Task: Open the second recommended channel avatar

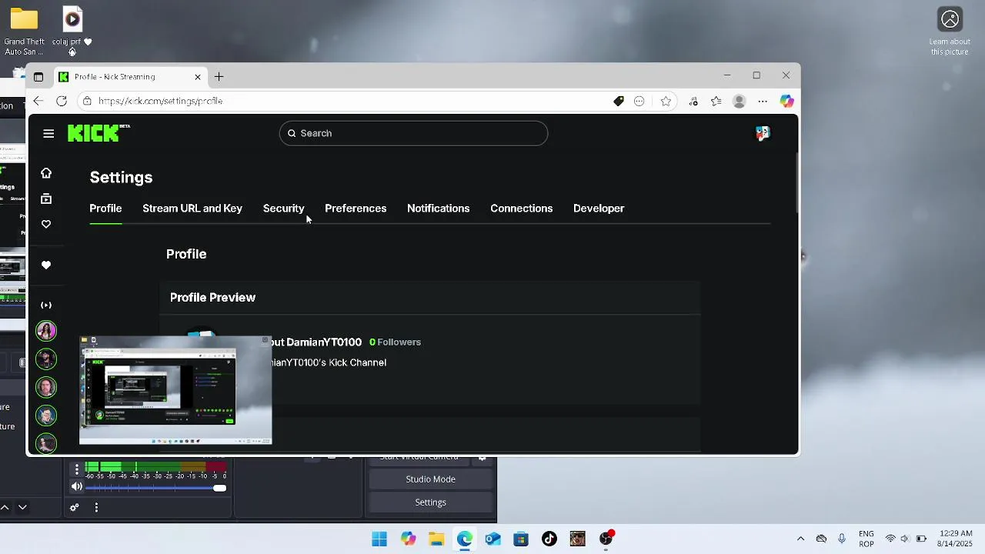Action: pyautogui.click(x=46, y=359)
